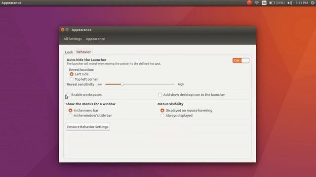Image resolution: width=316 pixels, height=177 pixels.
Task: Click the red recording indicator in top panel
Action: pos(249,2)
